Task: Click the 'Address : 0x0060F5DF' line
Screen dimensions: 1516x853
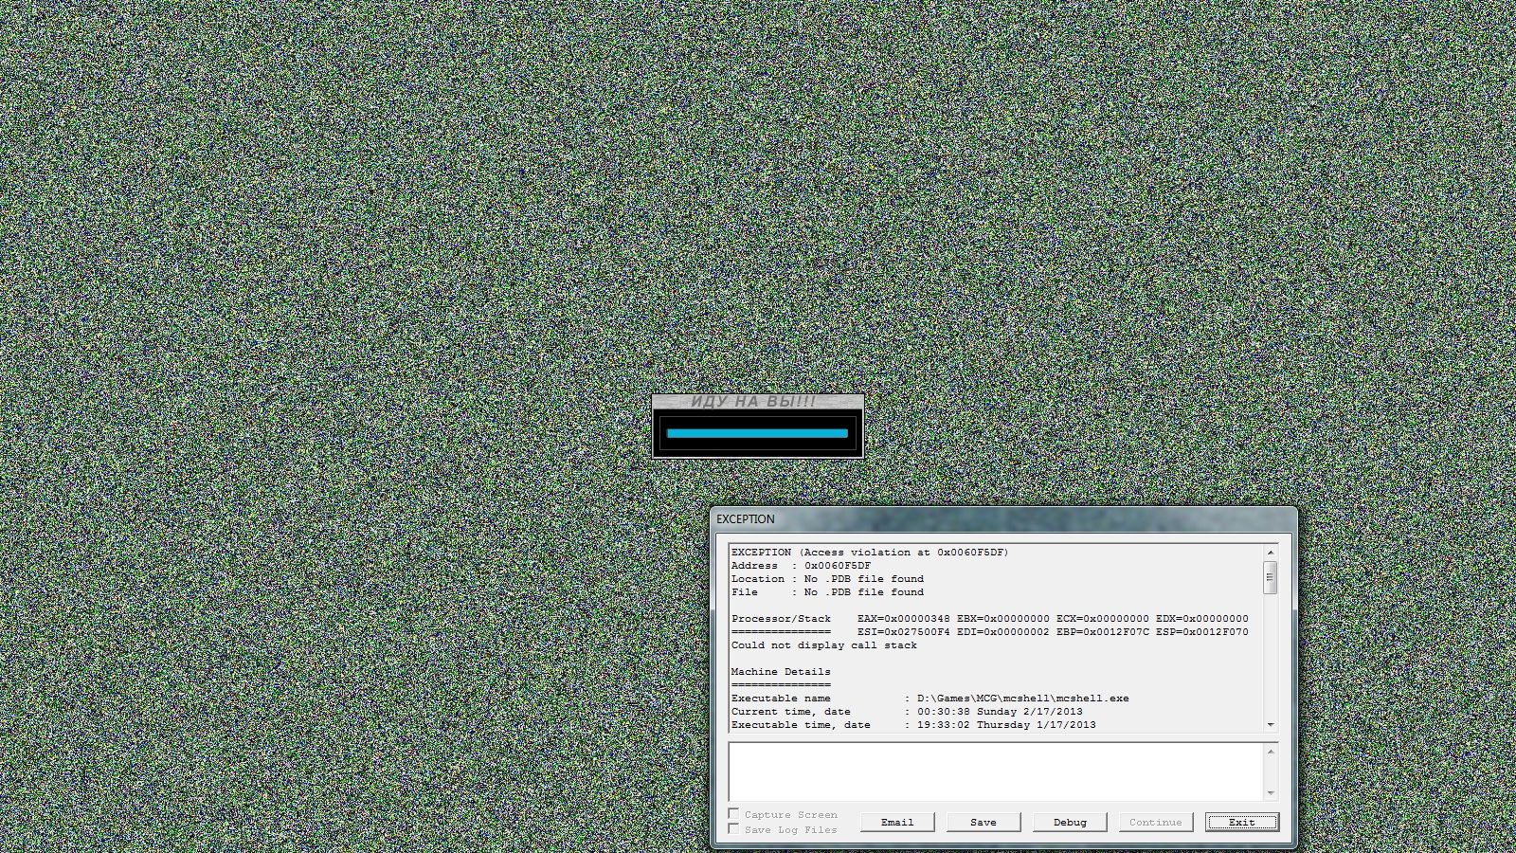Action: [801, 565]
